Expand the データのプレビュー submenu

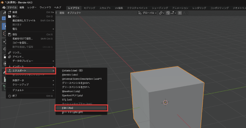pos(31,61)
